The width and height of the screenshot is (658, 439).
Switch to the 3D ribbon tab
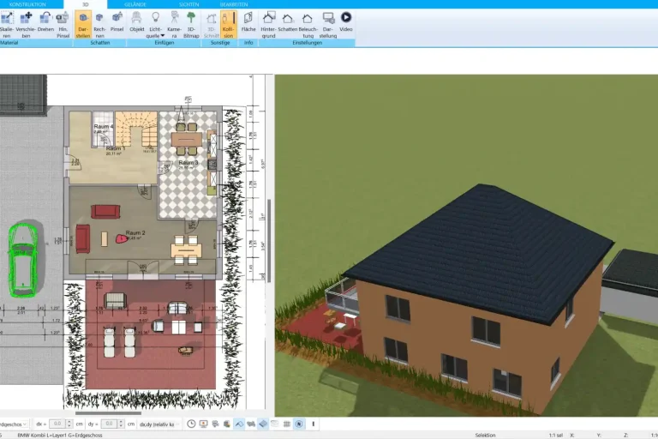click(x=85, y=4)
